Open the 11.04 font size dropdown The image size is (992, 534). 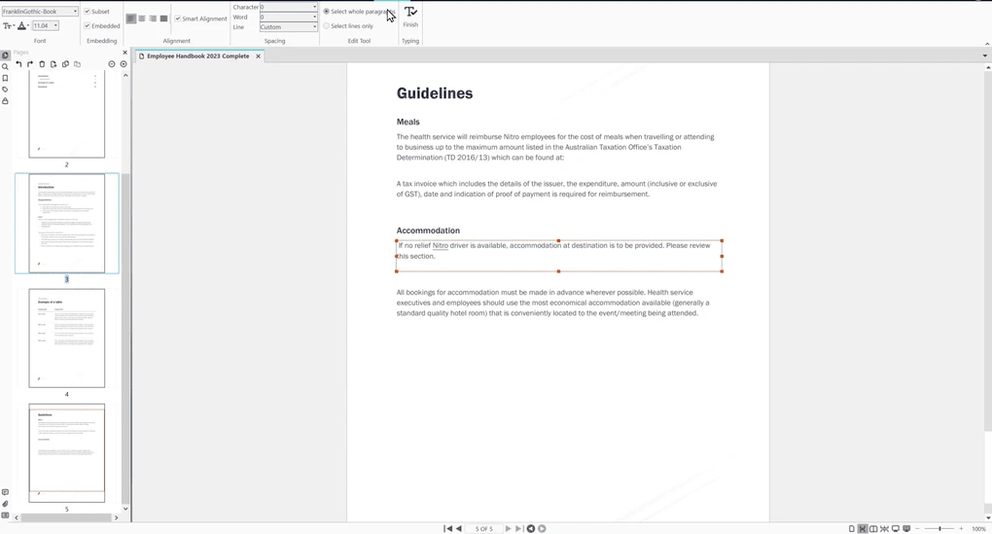click(46, 26)
